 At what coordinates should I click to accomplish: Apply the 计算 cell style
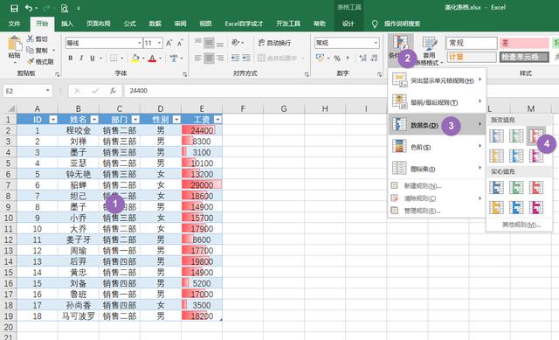click(472, 57)
